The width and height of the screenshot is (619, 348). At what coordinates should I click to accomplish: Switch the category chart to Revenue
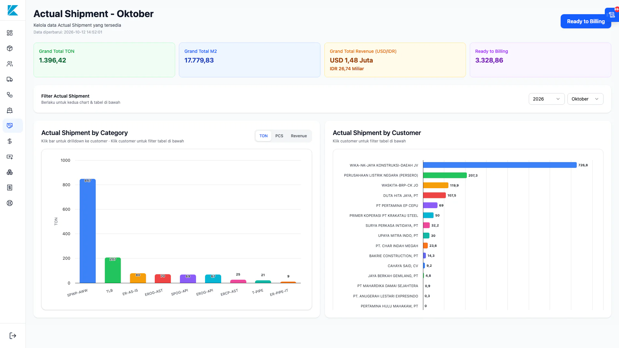299,136
